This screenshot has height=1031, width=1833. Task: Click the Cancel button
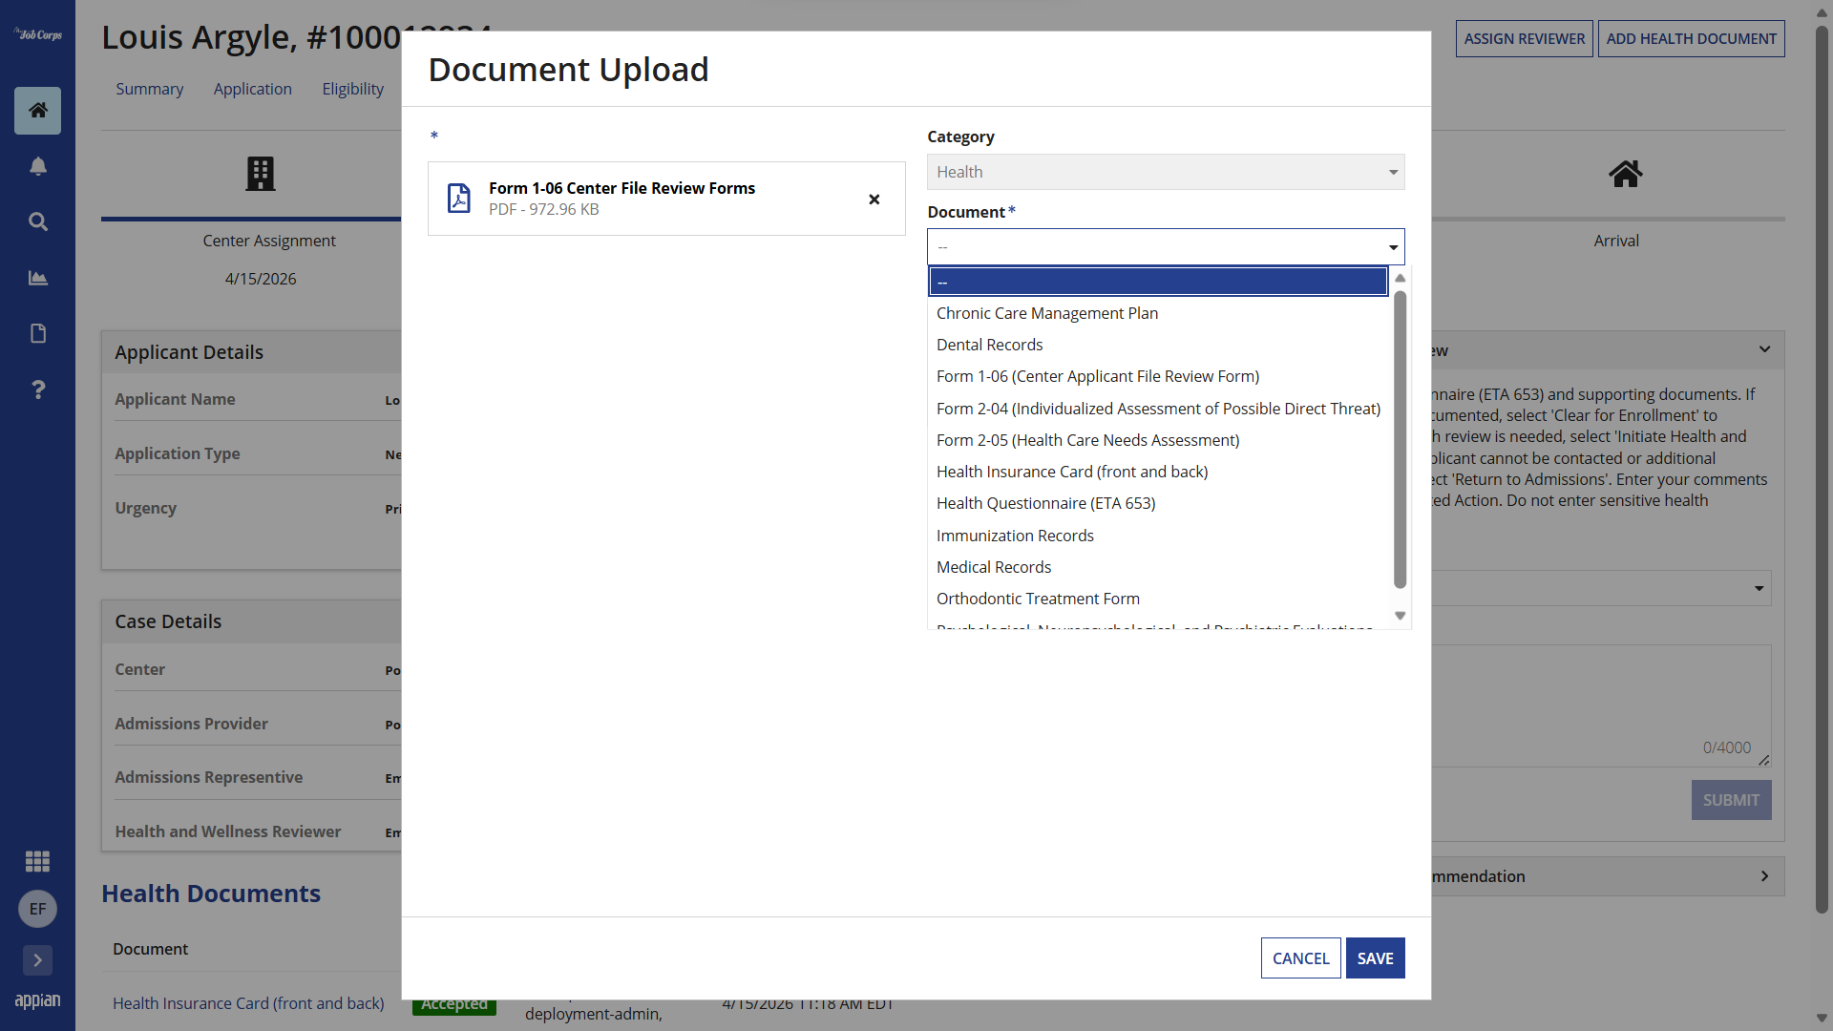click(1300, 958)
